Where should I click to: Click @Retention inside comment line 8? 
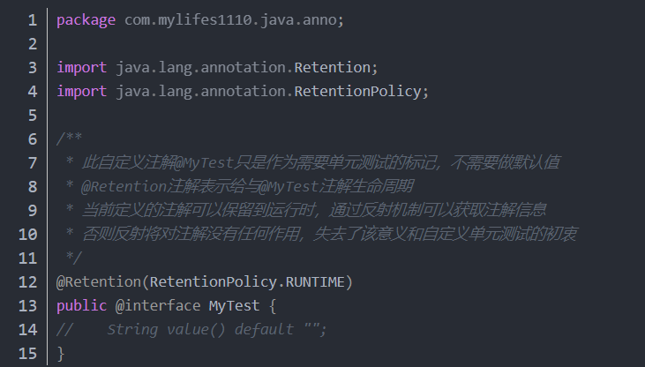pos(124,187)
